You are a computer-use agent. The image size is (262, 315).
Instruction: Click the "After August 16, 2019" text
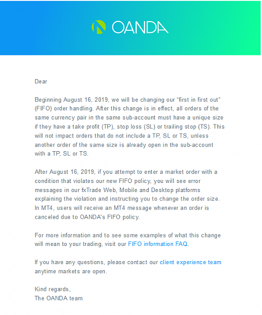tap(65, 172)
